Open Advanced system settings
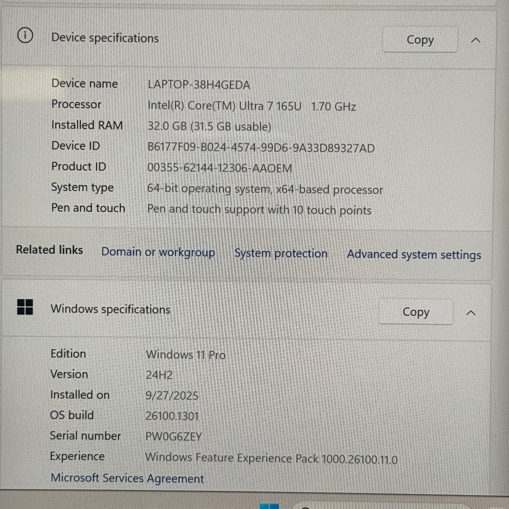The width and height of the screenshot is (509, 509). pos(414,254)
